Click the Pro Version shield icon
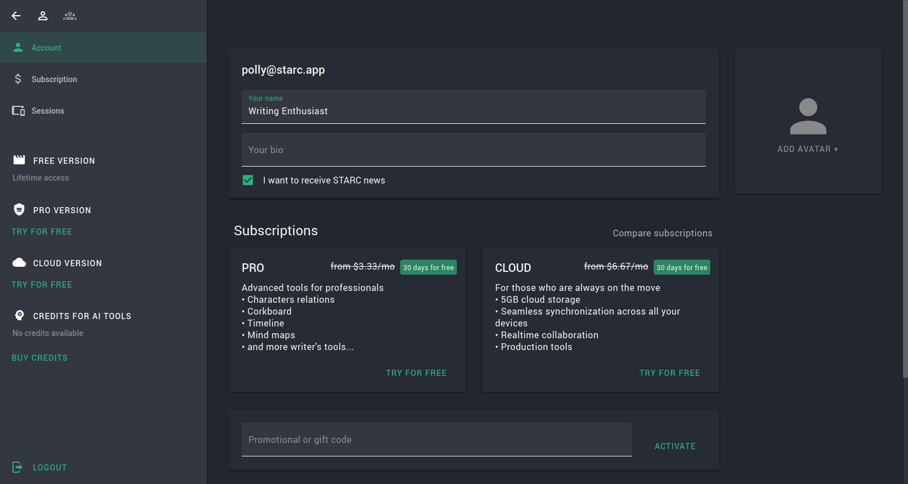The image size is (908, 484). tap(19, 209)
